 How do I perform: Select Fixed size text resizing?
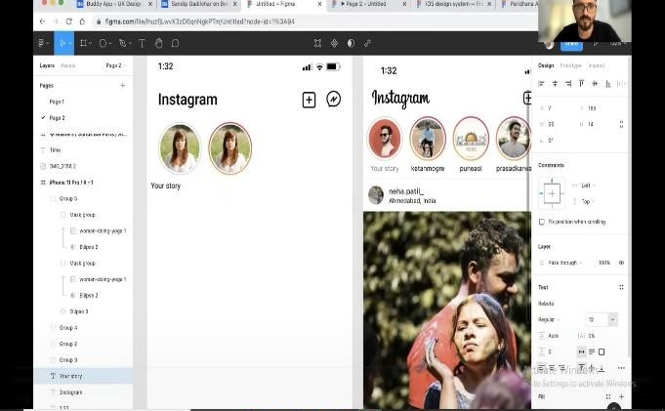[602, 352]
